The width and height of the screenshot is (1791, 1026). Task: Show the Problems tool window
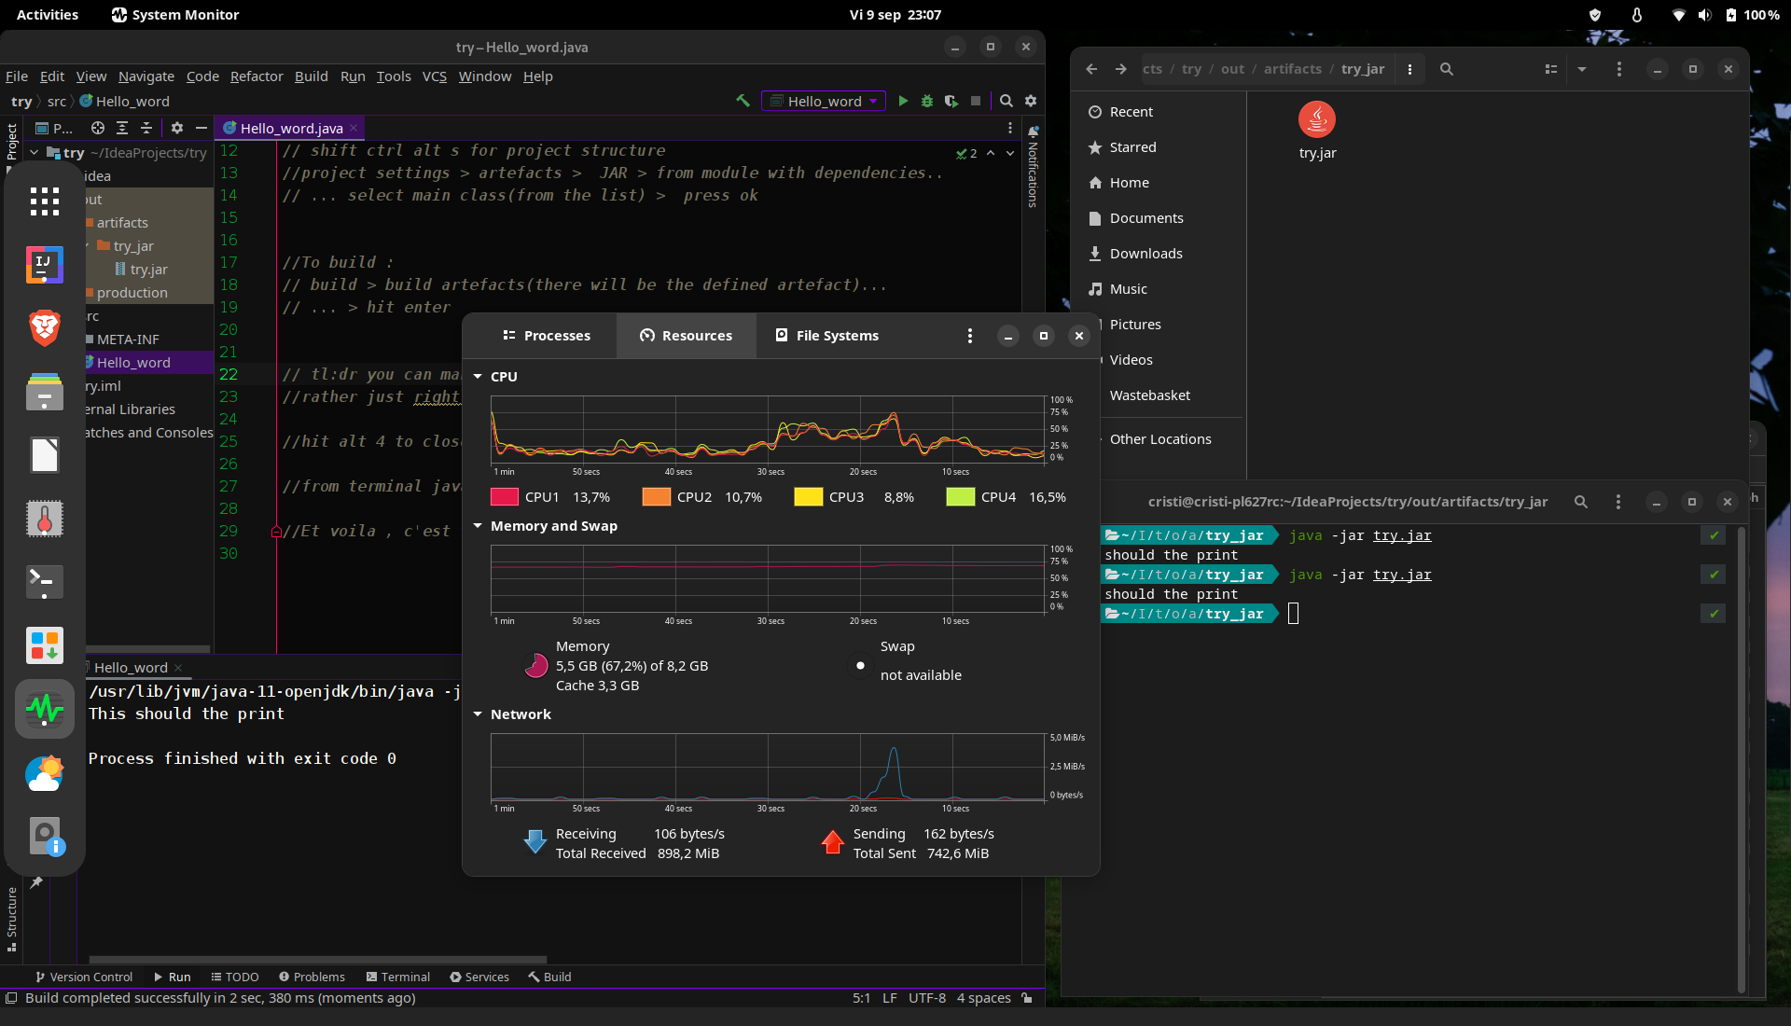(312, 977)
